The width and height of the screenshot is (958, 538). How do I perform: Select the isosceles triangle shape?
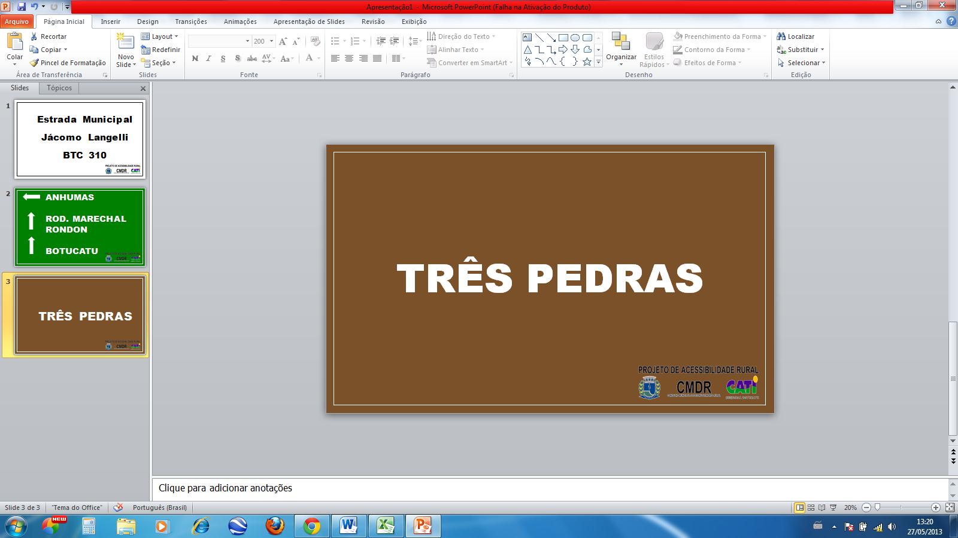[527, 50]
